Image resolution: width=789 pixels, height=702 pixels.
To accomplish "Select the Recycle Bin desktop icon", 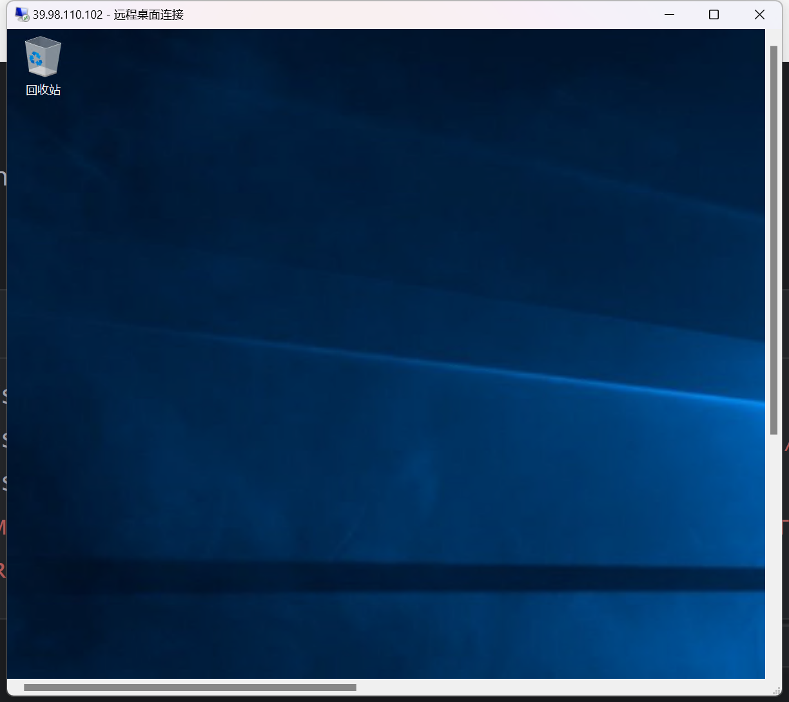I will point(43,57).
